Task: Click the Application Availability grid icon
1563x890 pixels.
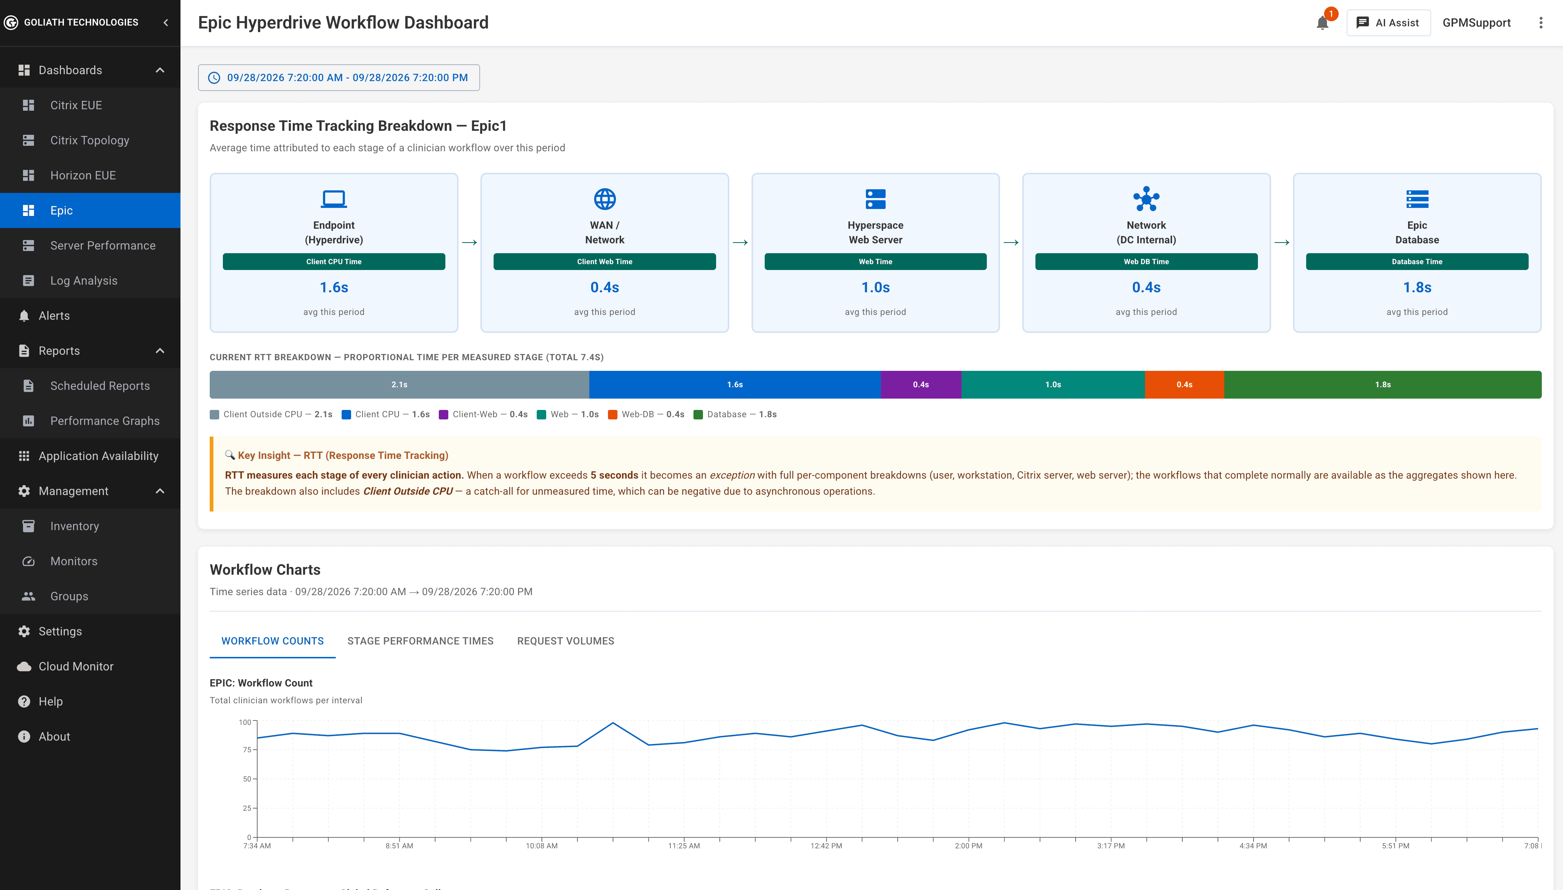Action: (24, 456)
